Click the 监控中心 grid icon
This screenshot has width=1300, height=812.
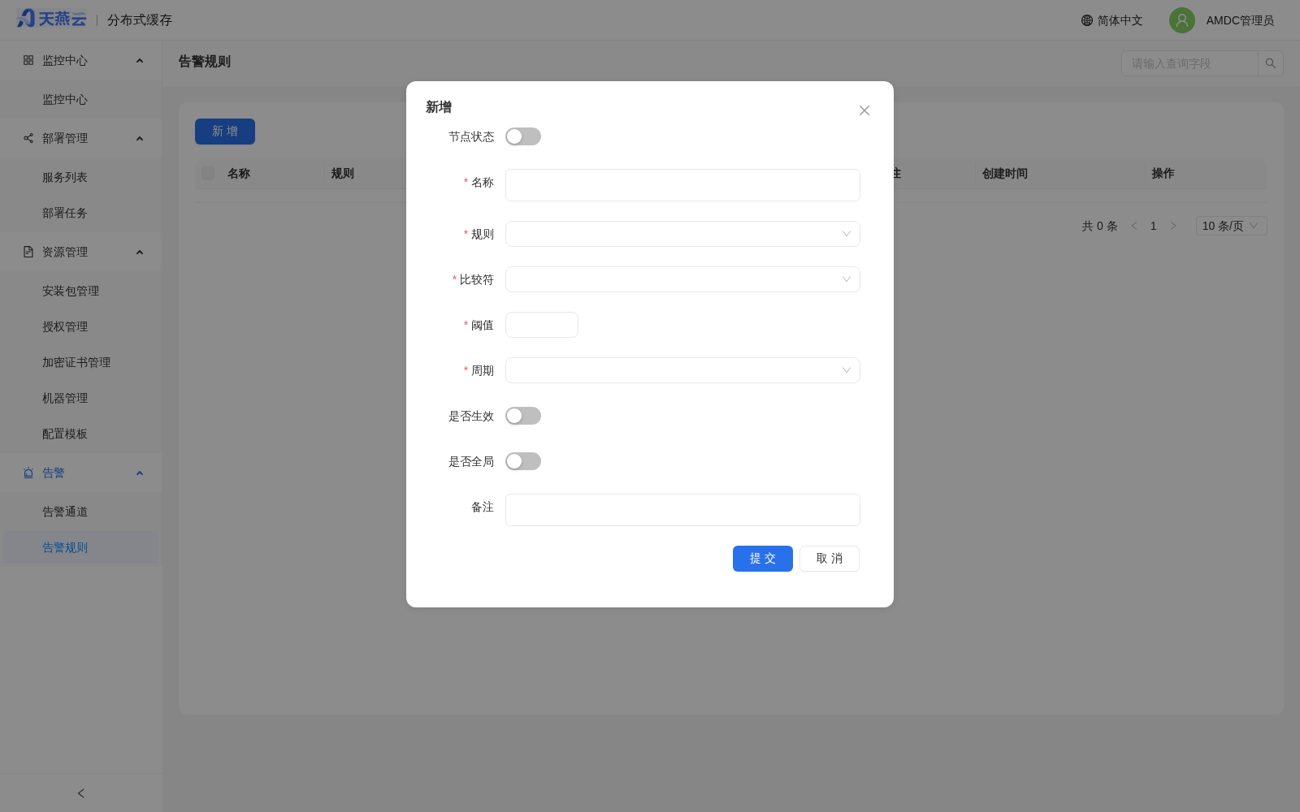click(x=28, y=60)
